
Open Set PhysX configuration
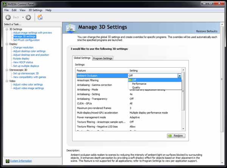click(x=26, y=40)
